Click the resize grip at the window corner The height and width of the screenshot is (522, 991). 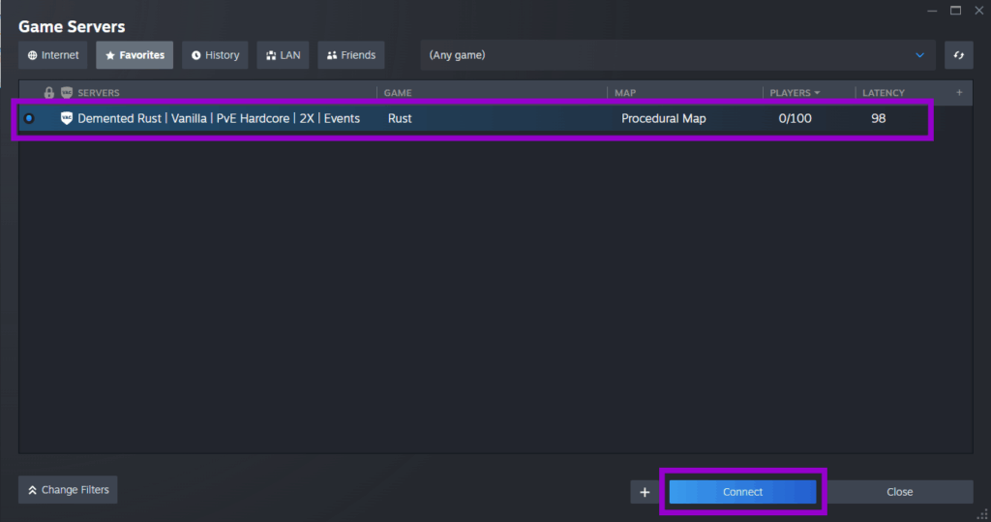(982, 515)
